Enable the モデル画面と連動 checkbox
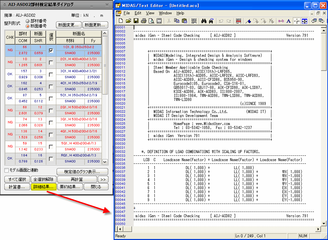 click(x=6, y=170)
